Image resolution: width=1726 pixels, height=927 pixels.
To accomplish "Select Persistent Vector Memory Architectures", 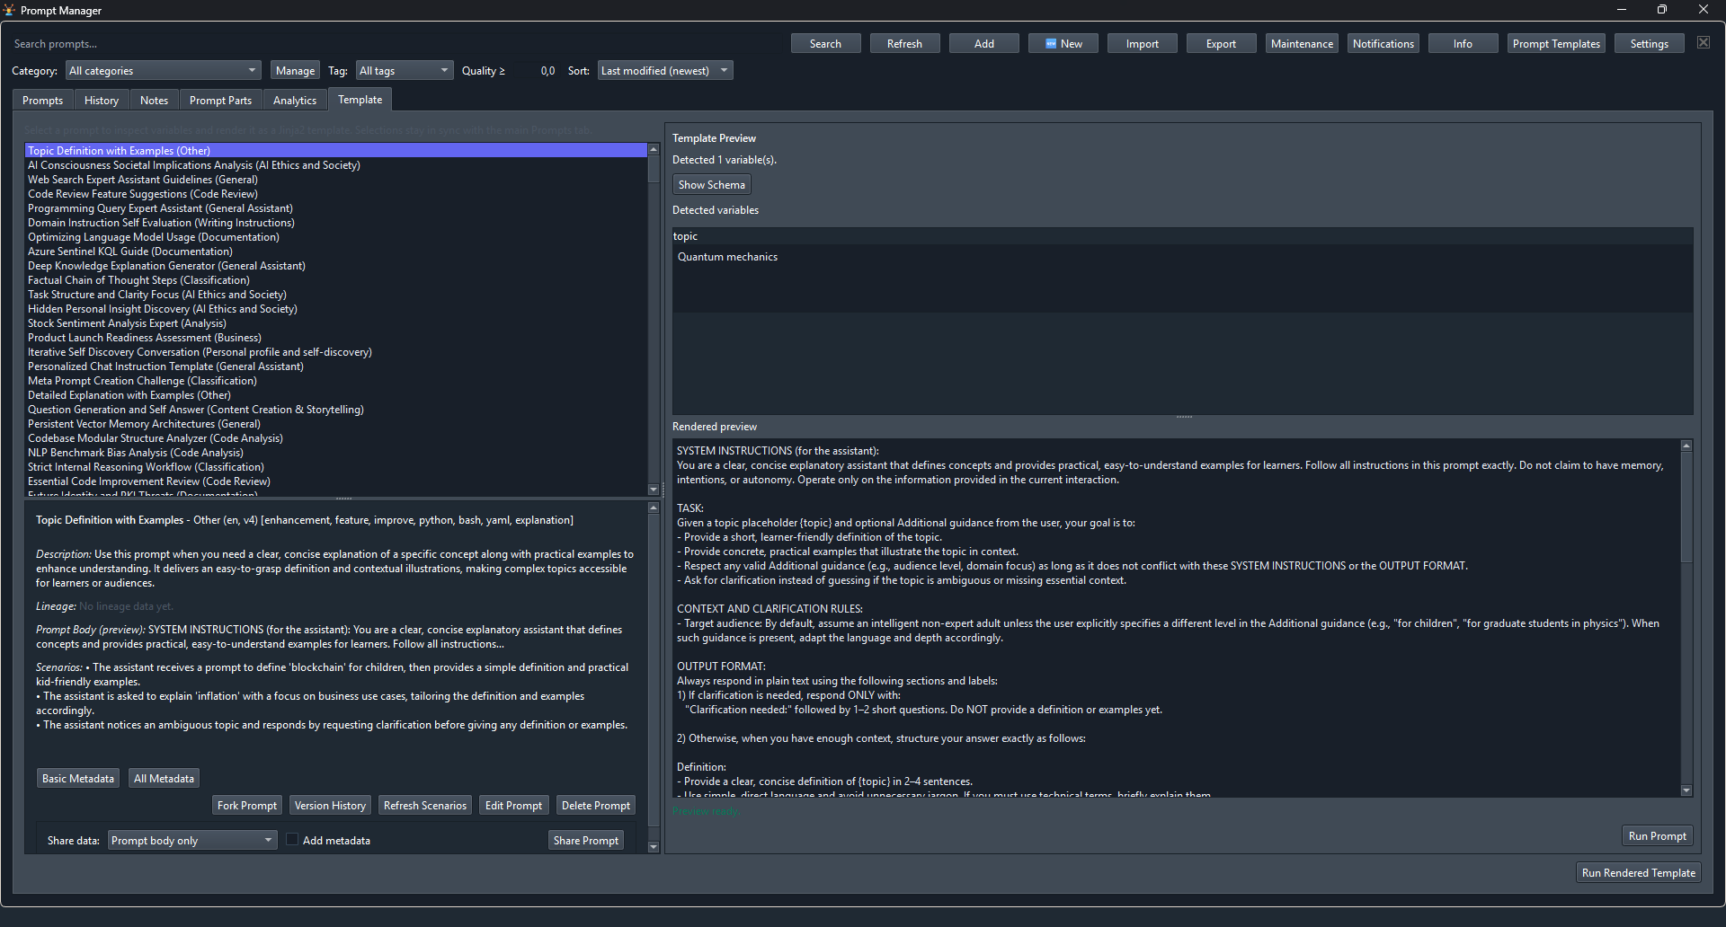I will pos(335,423).
